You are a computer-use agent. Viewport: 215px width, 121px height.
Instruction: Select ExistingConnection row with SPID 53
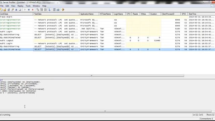107,26
